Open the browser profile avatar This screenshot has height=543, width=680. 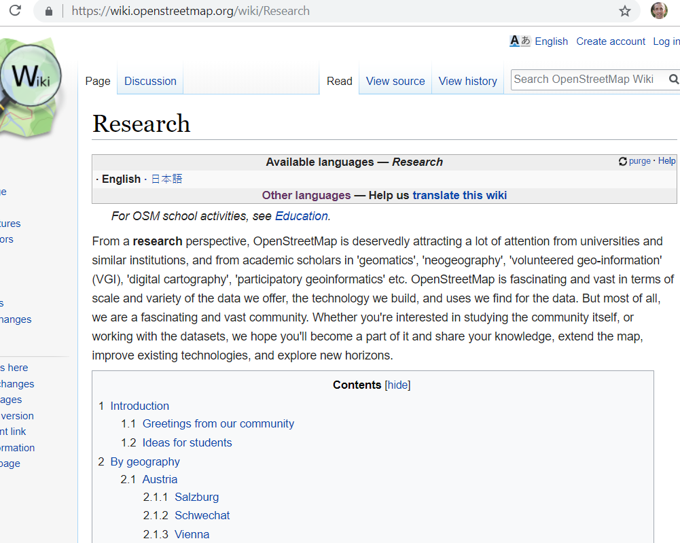tap(659, 10)
